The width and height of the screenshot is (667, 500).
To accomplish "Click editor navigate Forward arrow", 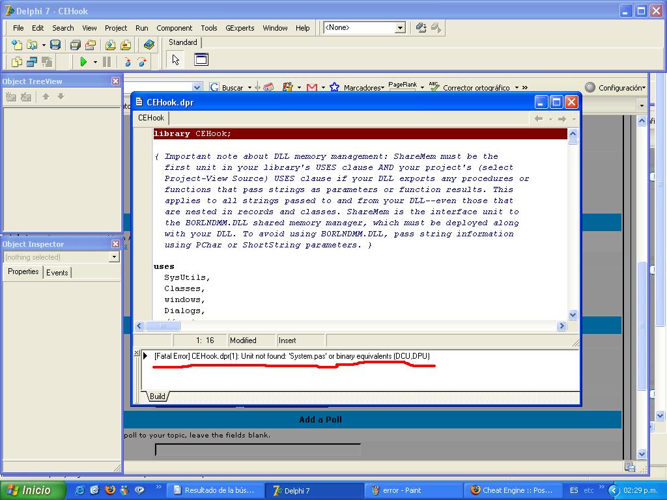I will [x=562, y=119].
